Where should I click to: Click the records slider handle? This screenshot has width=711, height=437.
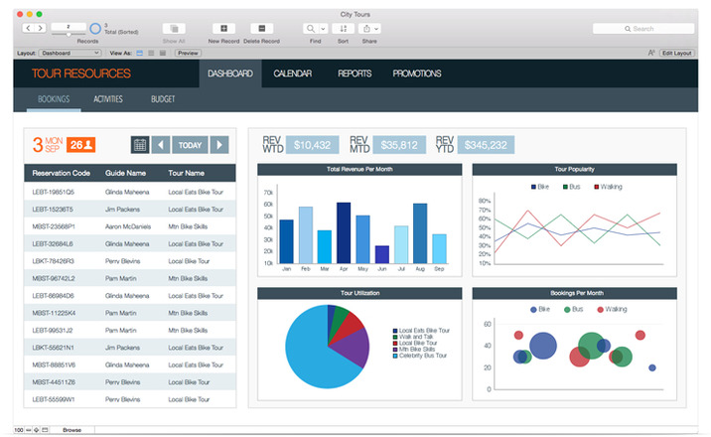pos(69,35)
